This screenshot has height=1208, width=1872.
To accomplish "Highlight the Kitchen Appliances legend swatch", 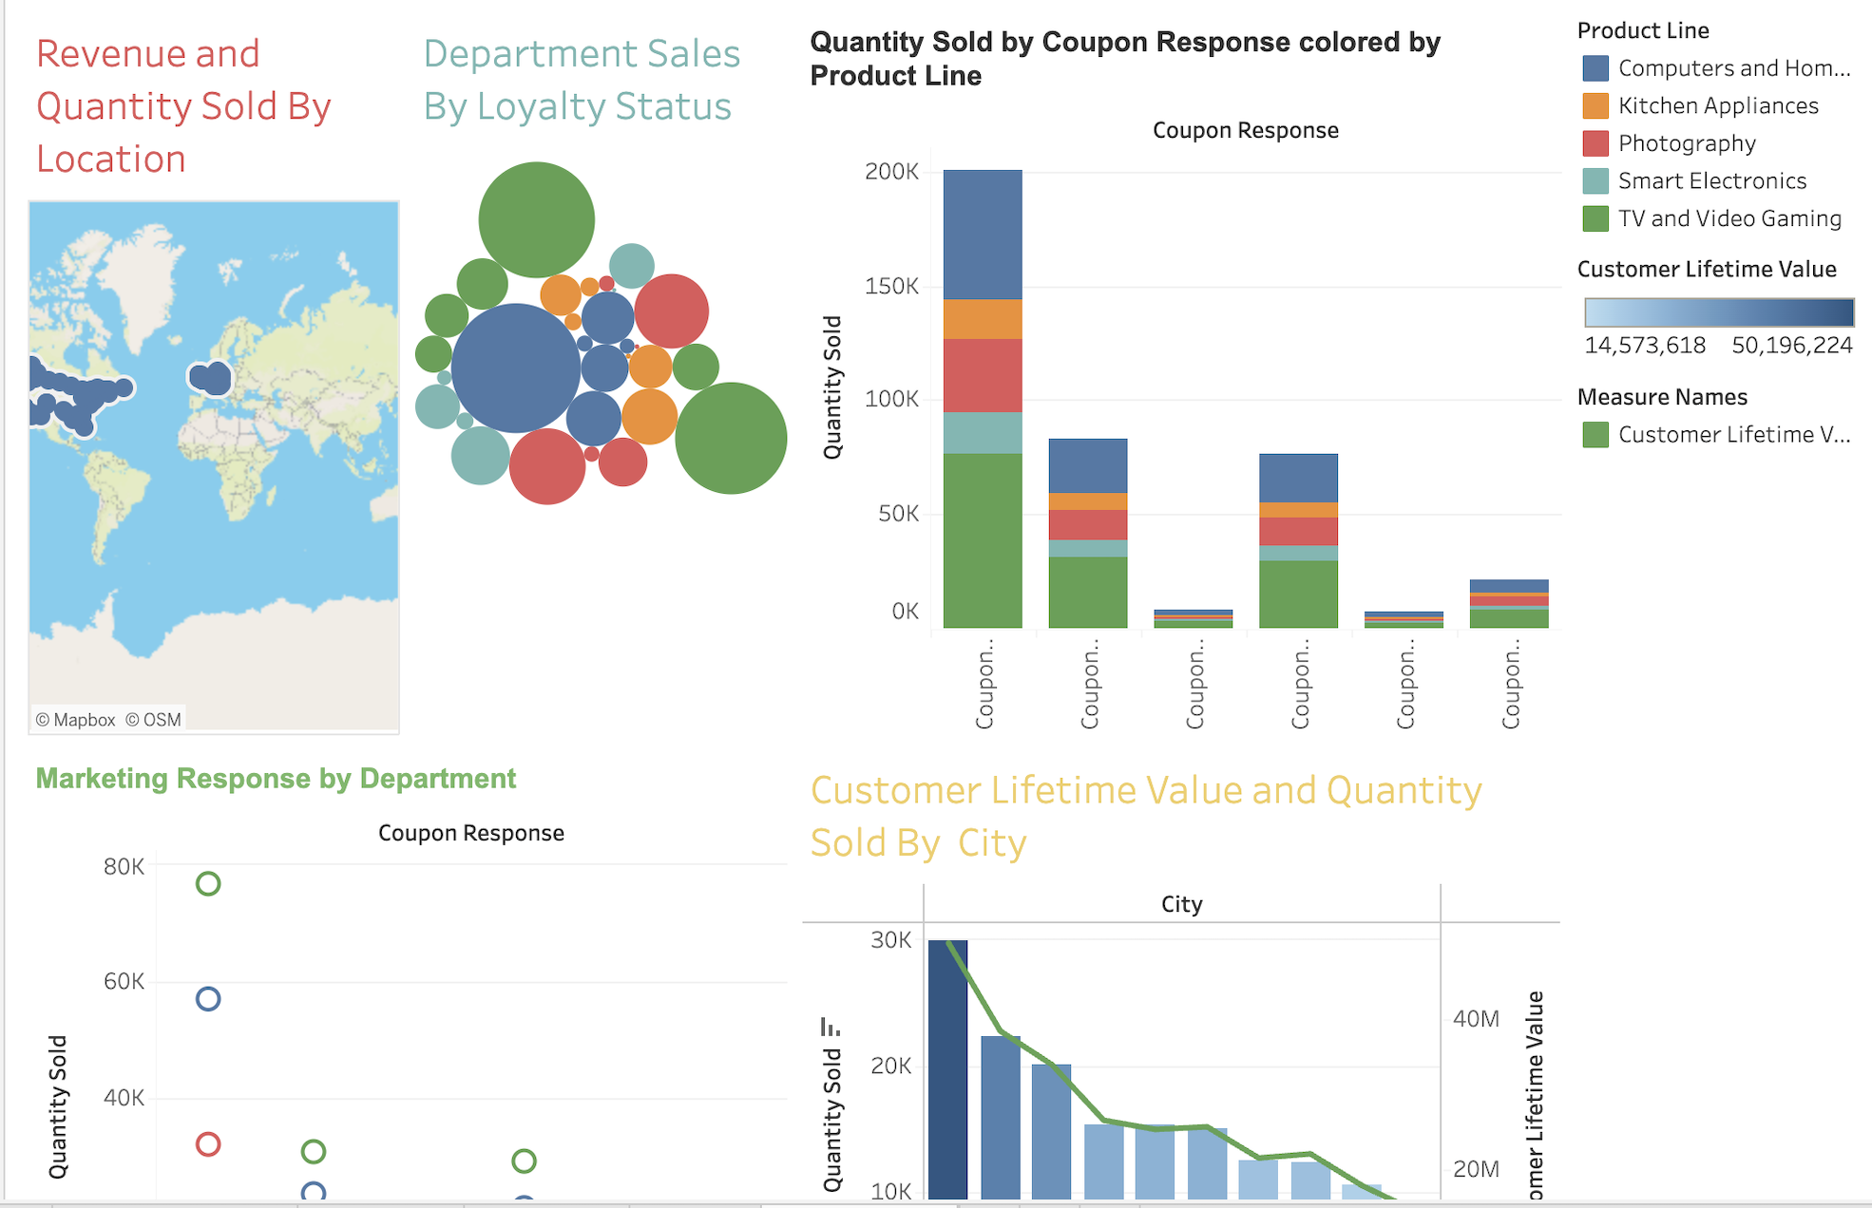I will pyautogui.click(x=1595, y=105).
